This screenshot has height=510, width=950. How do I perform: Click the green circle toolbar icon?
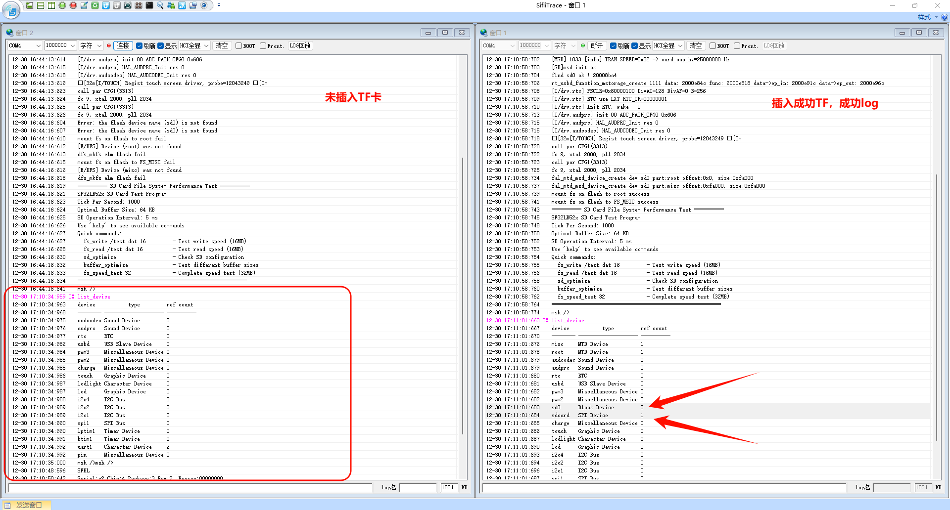point(62,5)
